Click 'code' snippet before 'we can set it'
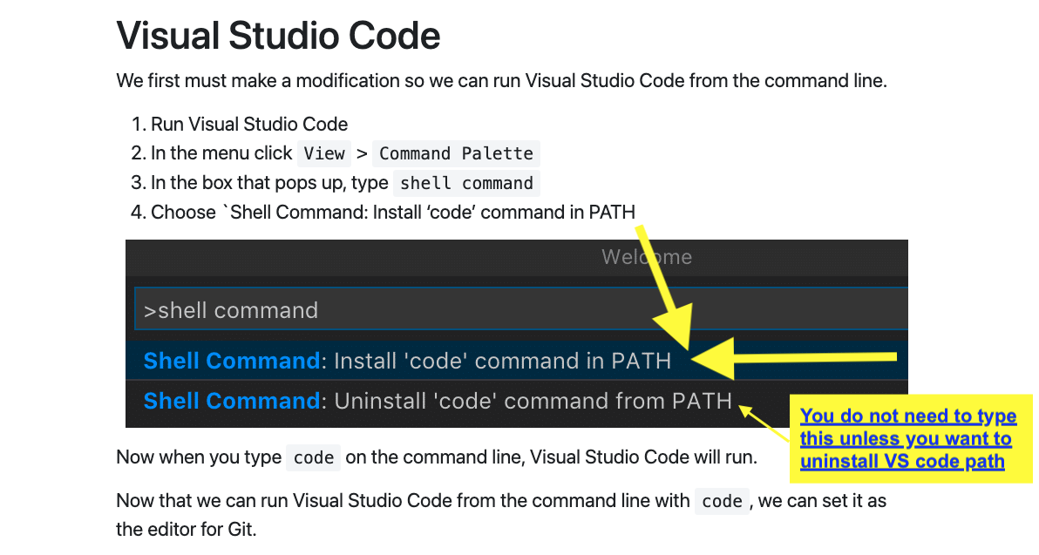The image size is (1039, 555). (x=721, y=501)
